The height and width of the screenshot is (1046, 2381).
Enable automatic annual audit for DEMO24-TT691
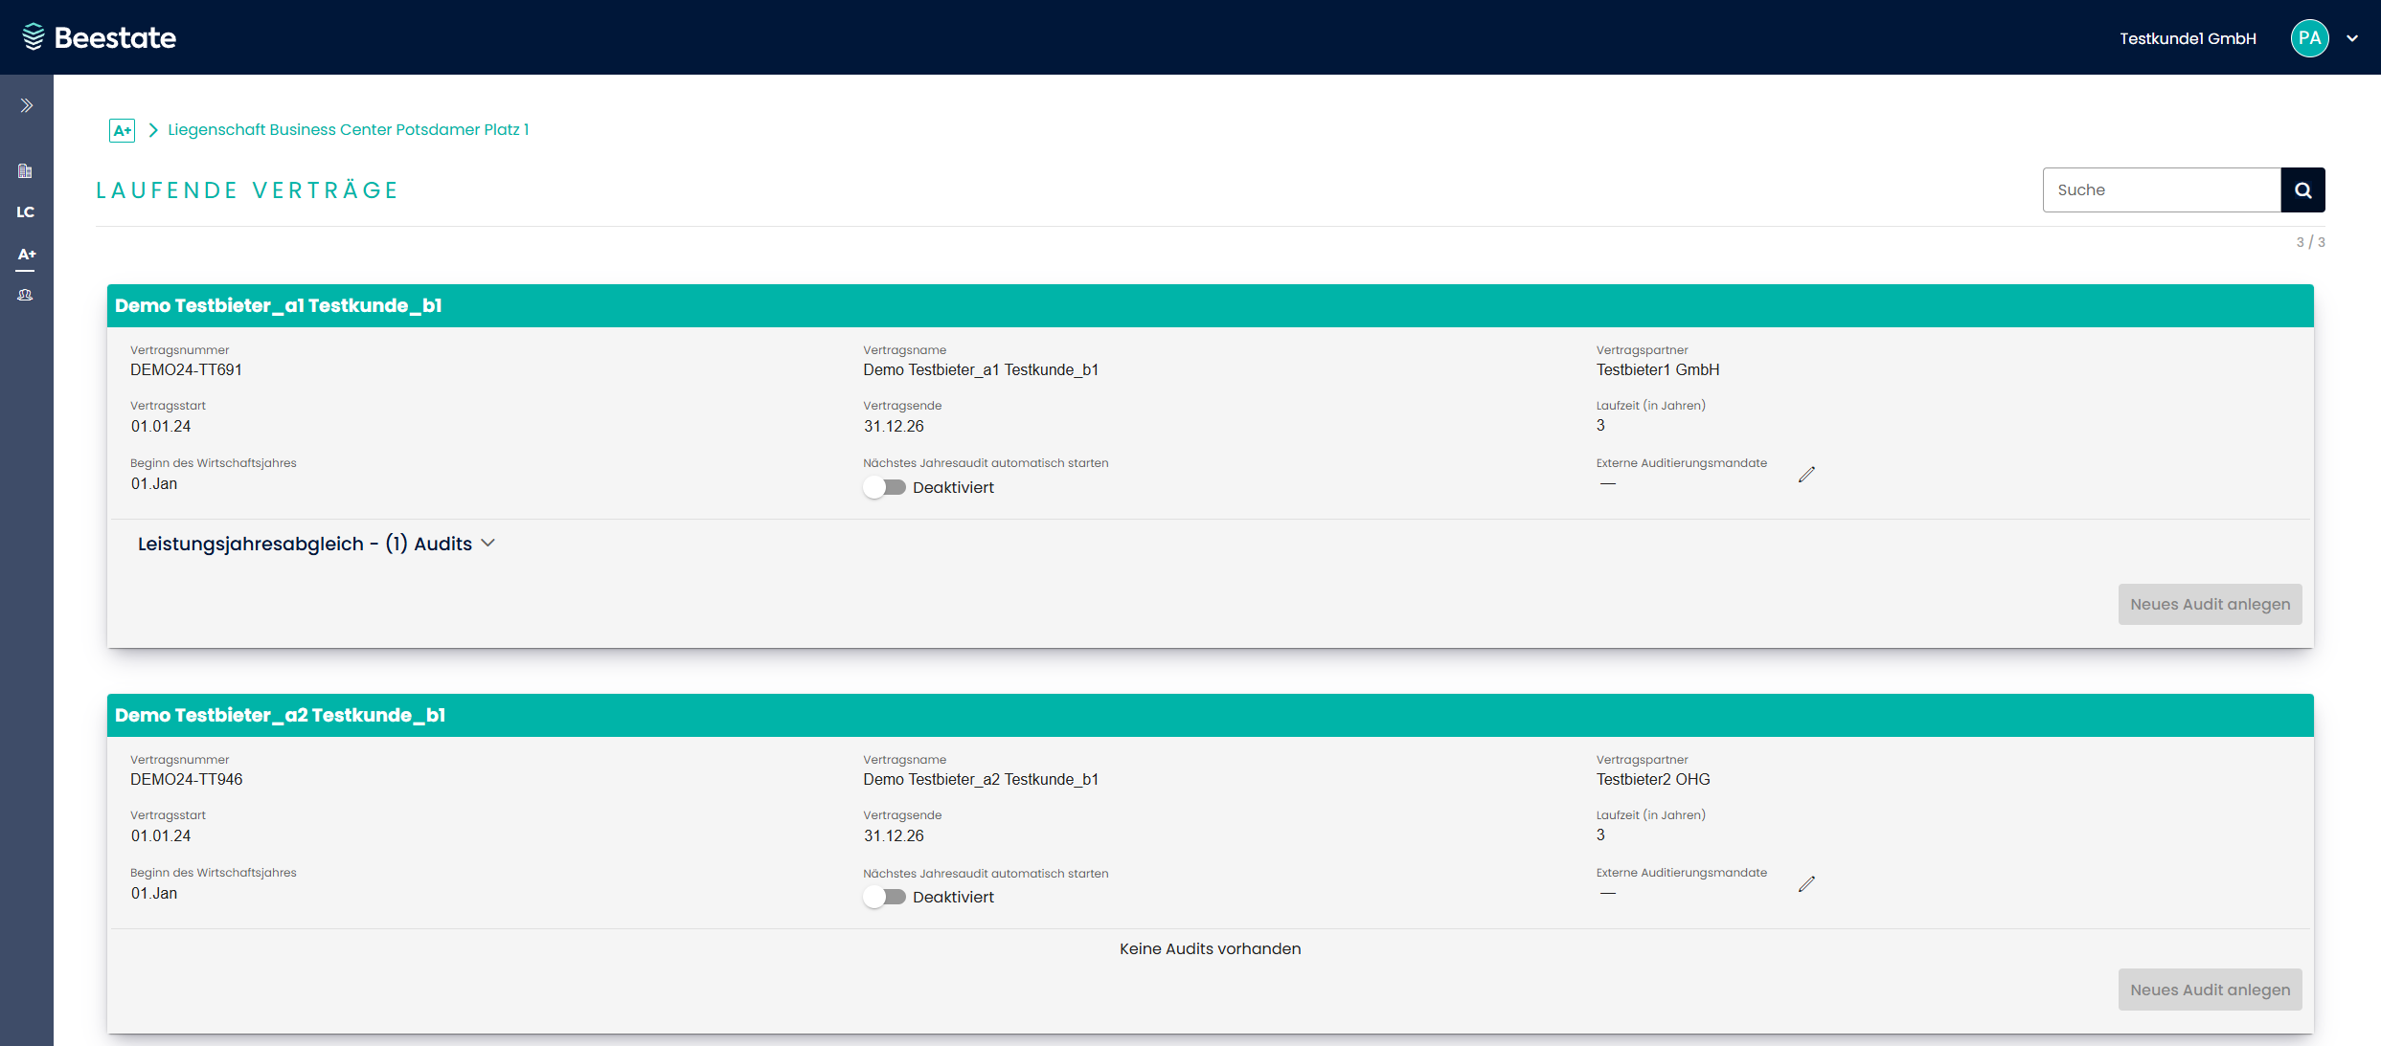[x=884, y=487]
